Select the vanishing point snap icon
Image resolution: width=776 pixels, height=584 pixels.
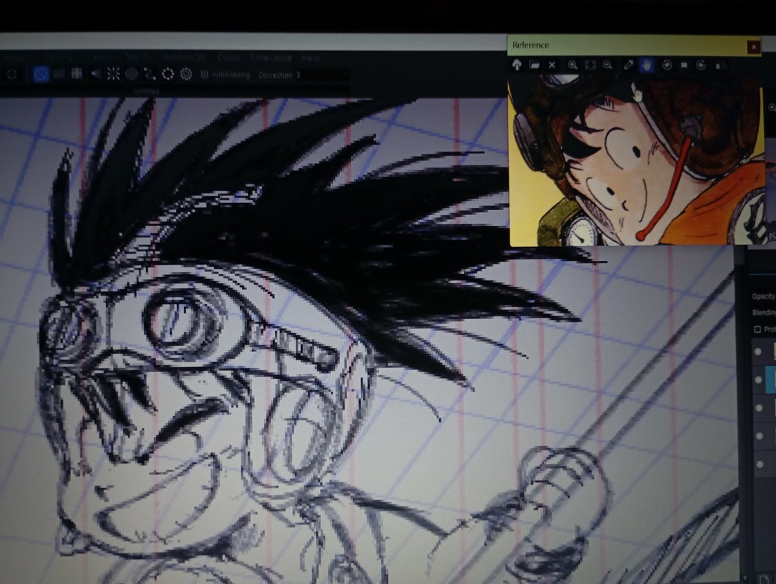pos(95,74)
